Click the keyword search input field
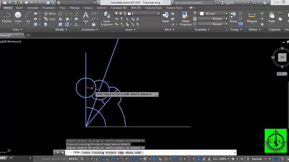 coord(194,3)
